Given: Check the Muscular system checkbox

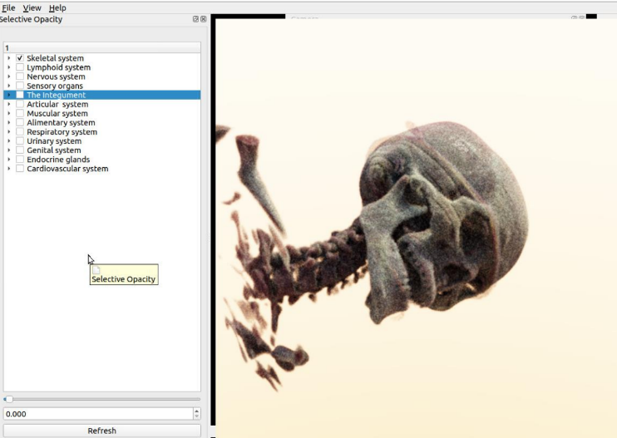Looking at the screenshot, I should click(x=20, y=114).
